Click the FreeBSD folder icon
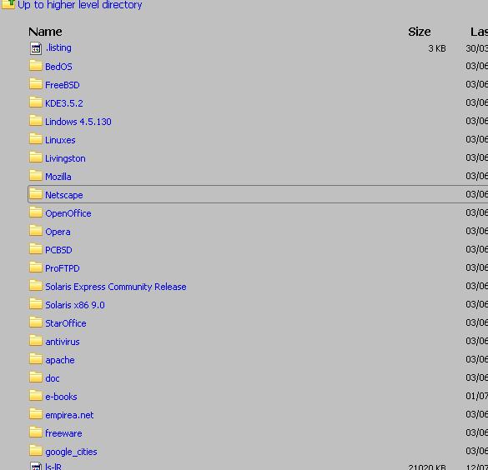 point(36,84)
